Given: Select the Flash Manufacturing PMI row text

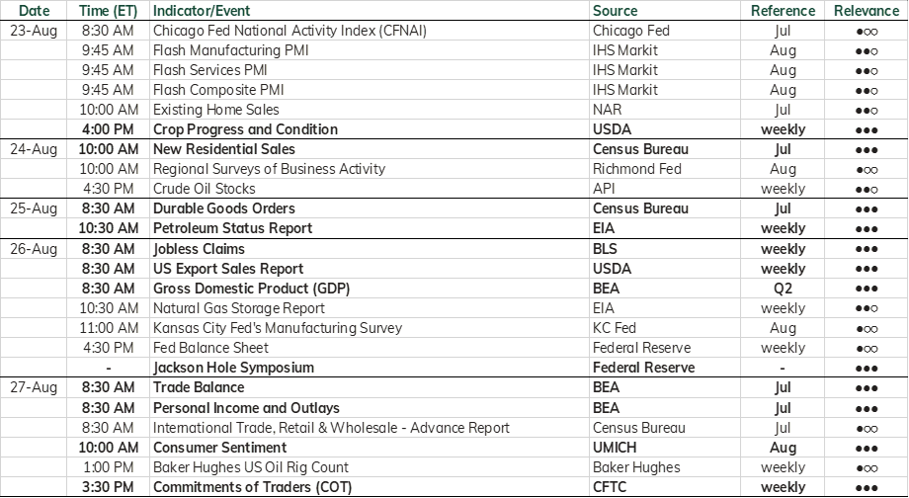Looking at the screenshot, I should point(230,50).
